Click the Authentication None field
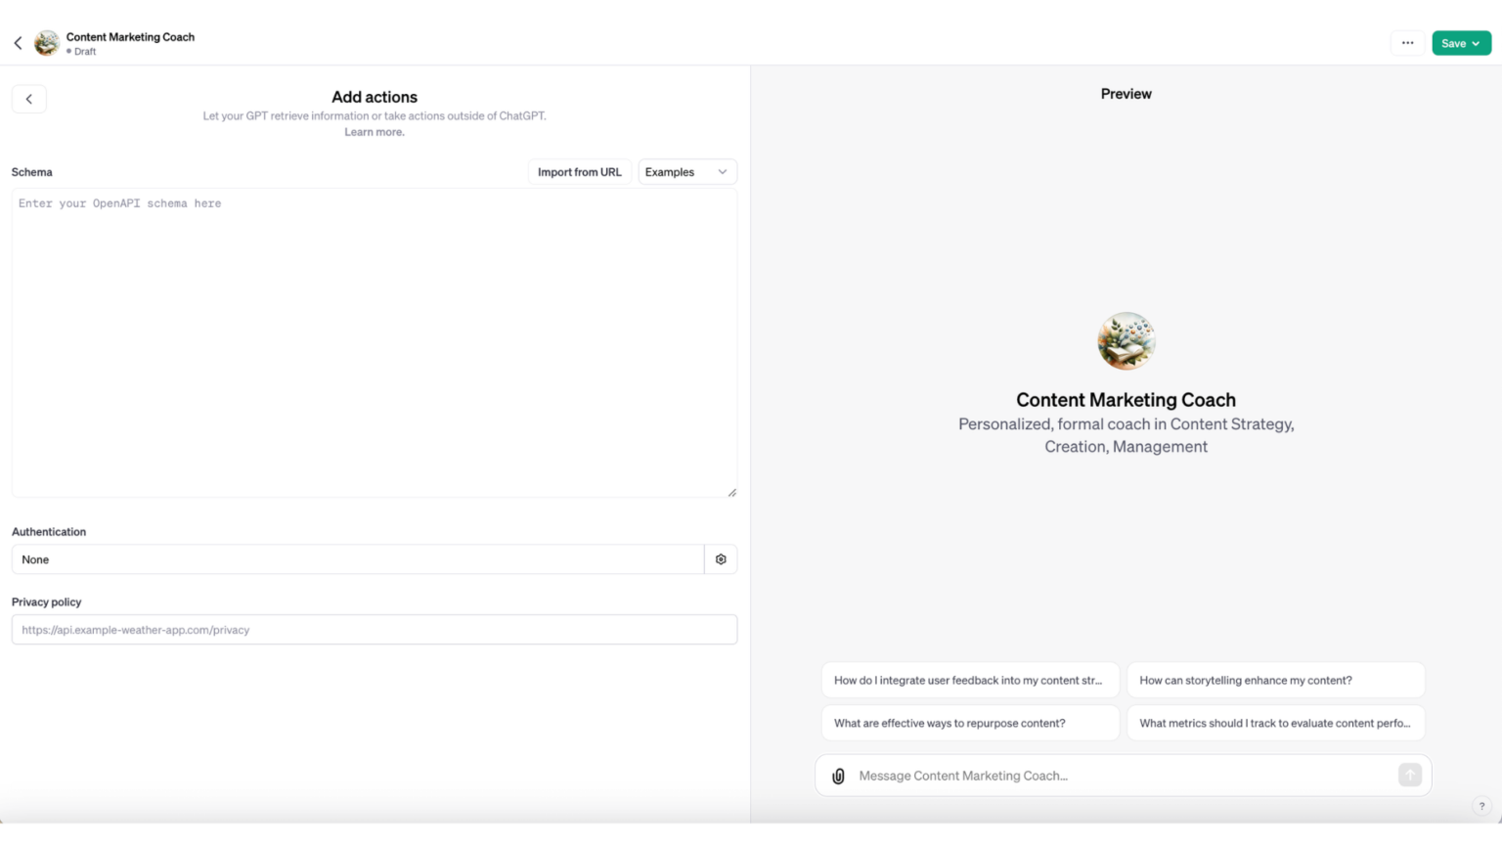This screenshot has width=1502, height=845. point(357,559)
